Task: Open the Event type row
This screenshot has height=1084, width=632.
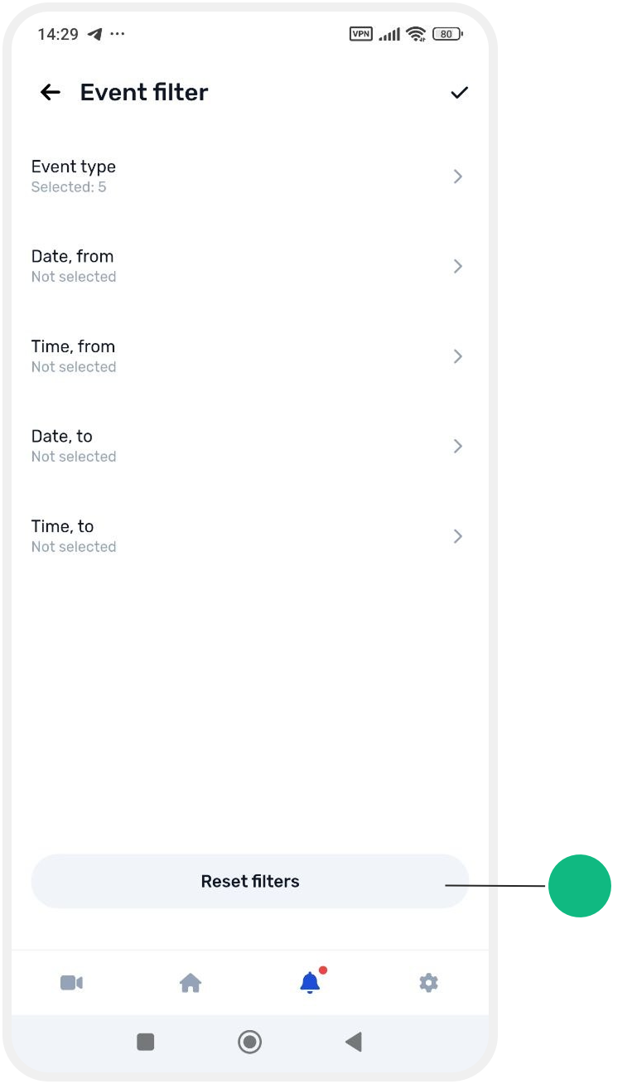Action: click(x=249, y=177)
